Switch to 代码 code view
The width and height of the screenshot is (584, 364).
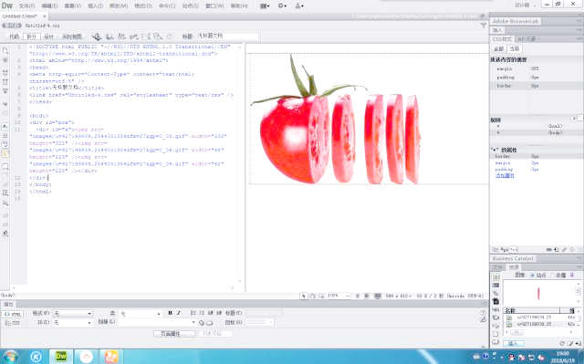(14, 36)
